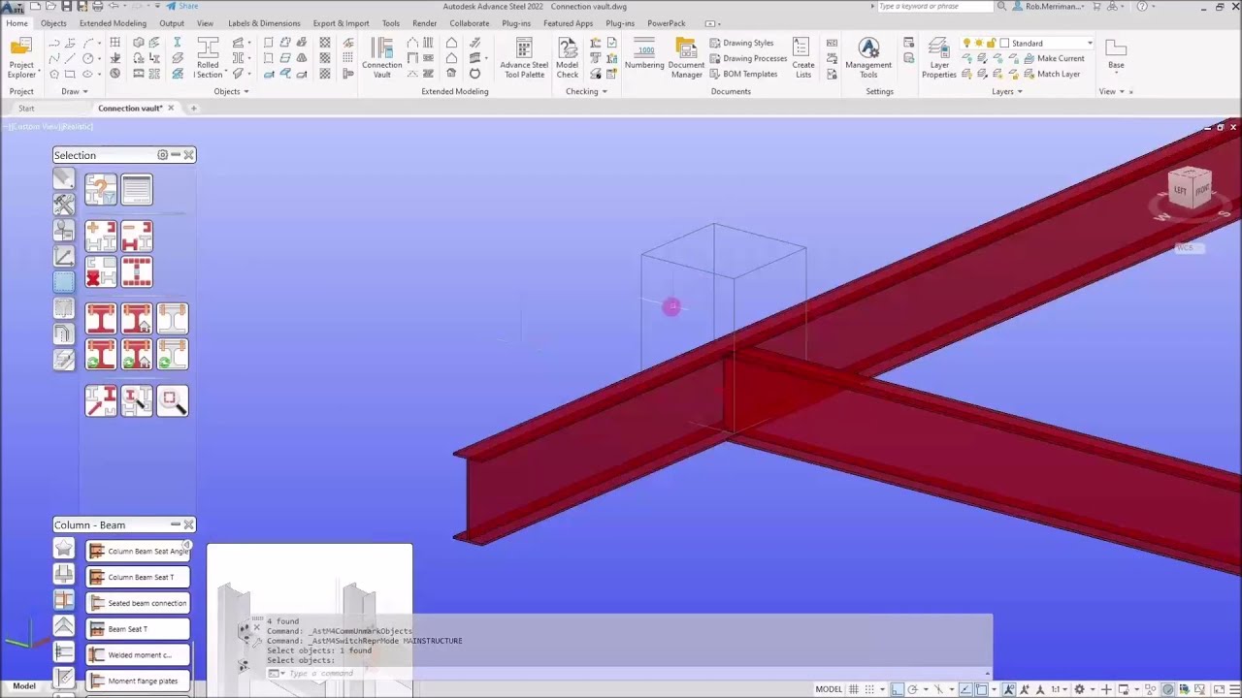Image resolution: width=1242 pixels, height=698 pixels.
Task: Expand the View panel dropdown
Action: point(1112,91)
